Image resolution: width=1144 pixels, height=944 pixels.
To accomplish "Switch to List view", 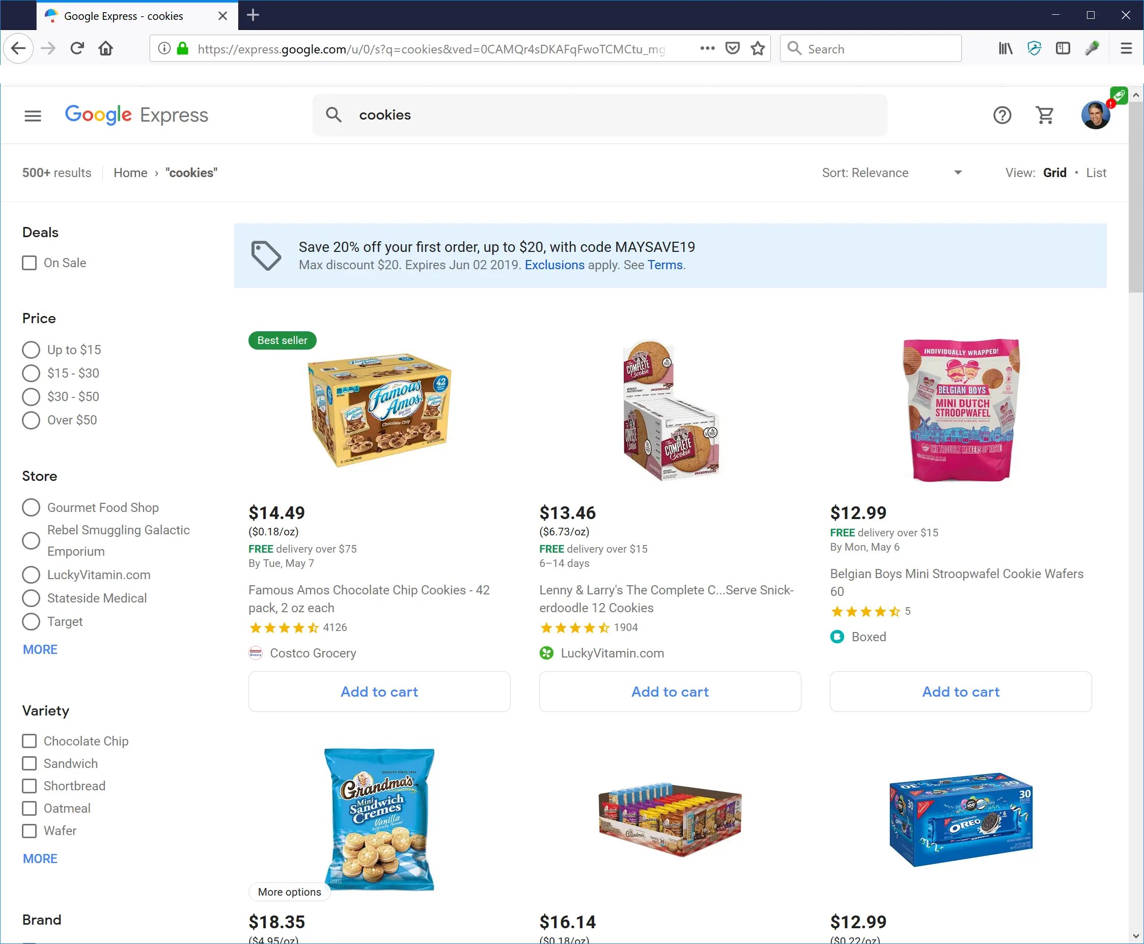I will click(1096, 173).
